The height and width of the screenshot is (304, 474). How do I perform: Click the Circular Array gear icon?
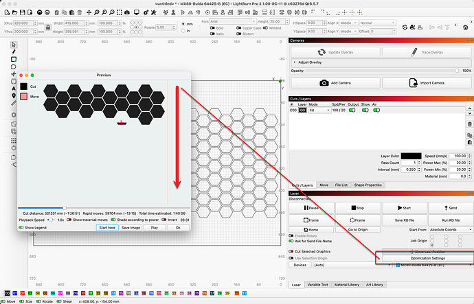point(13,148)
